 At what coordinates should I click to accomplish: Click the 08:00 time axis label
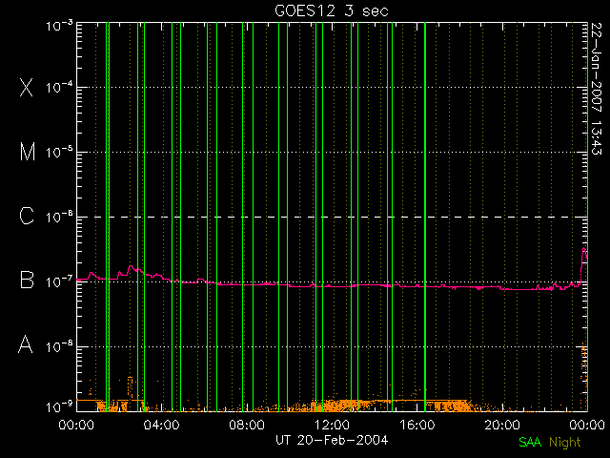[x=247, y=425]
